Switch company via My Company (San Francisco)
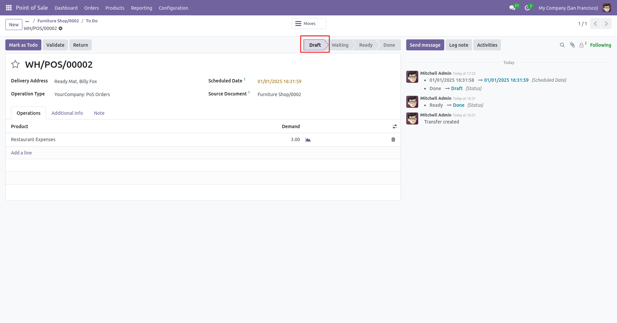Screen dimensions: 617x323 568,8
